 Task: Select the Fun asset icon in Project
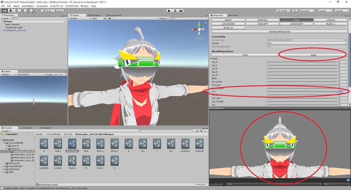pos(143,144)
